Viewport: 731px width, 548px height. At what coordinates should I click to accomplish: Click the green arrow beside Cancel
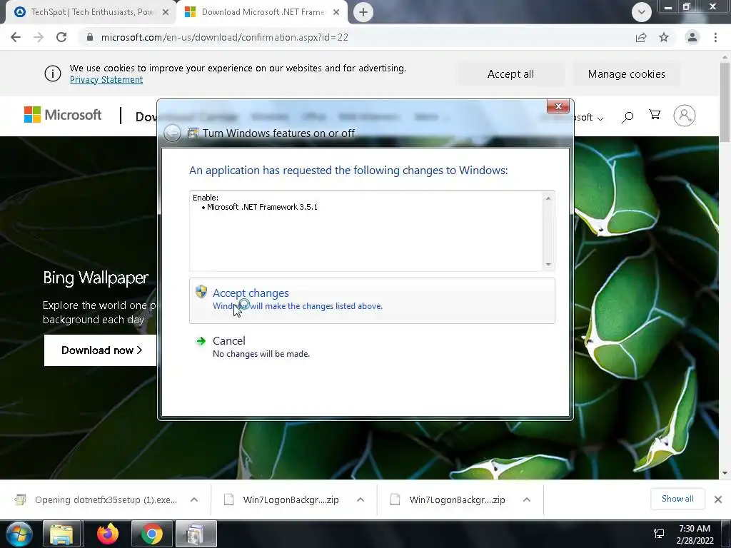(201, 341)
